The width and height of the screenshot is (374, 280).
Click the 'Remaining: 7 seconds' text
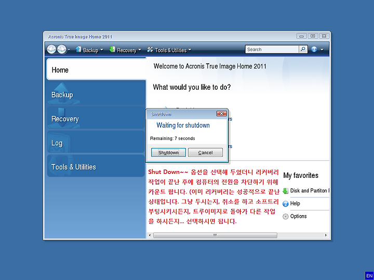click(x=172, y=138)
